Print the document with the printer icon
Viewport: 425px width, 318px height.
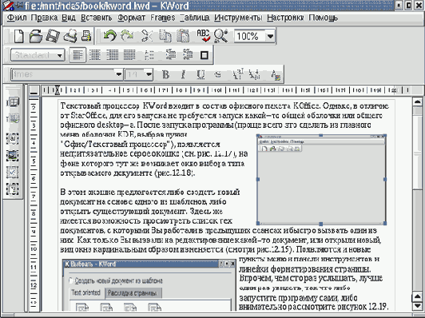pyautogui.click(x=70, y=36)
